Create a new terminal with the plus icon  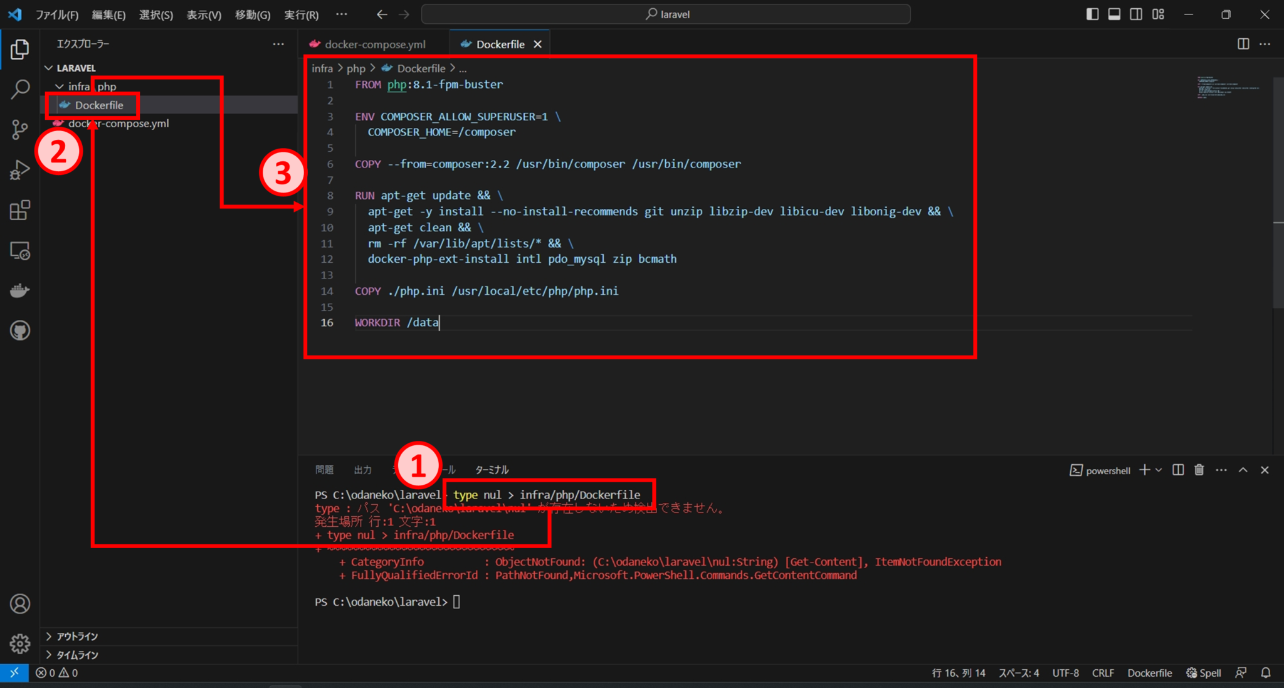click(x=1145, y=470)
